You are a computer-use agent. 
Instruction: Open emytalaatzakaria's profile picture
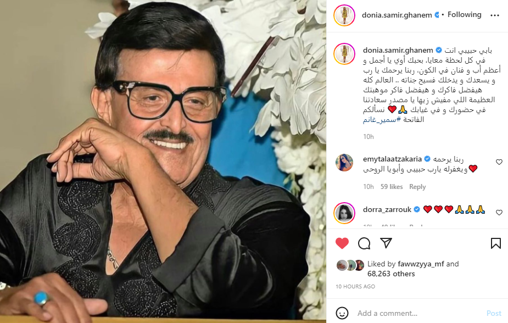(x=344, y=163)
